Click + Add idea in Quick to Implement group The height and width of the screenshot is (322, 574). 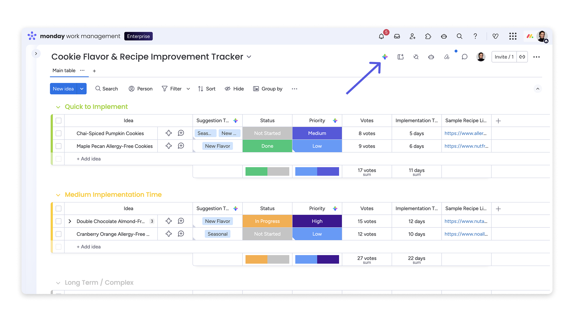point(88,159)
